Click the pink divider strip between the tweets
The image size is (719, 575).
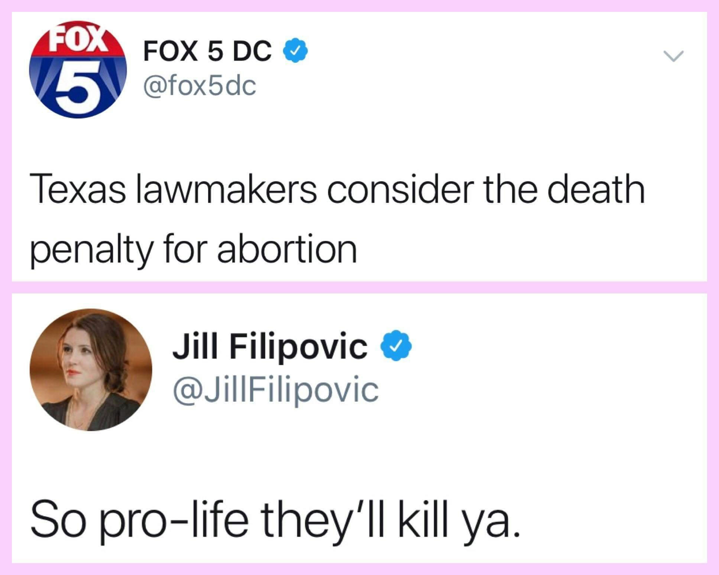point(359,287)
